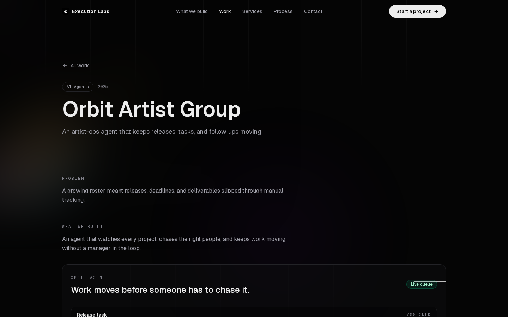Select the Work navigation item
The image size is (508, 317).
225,11
